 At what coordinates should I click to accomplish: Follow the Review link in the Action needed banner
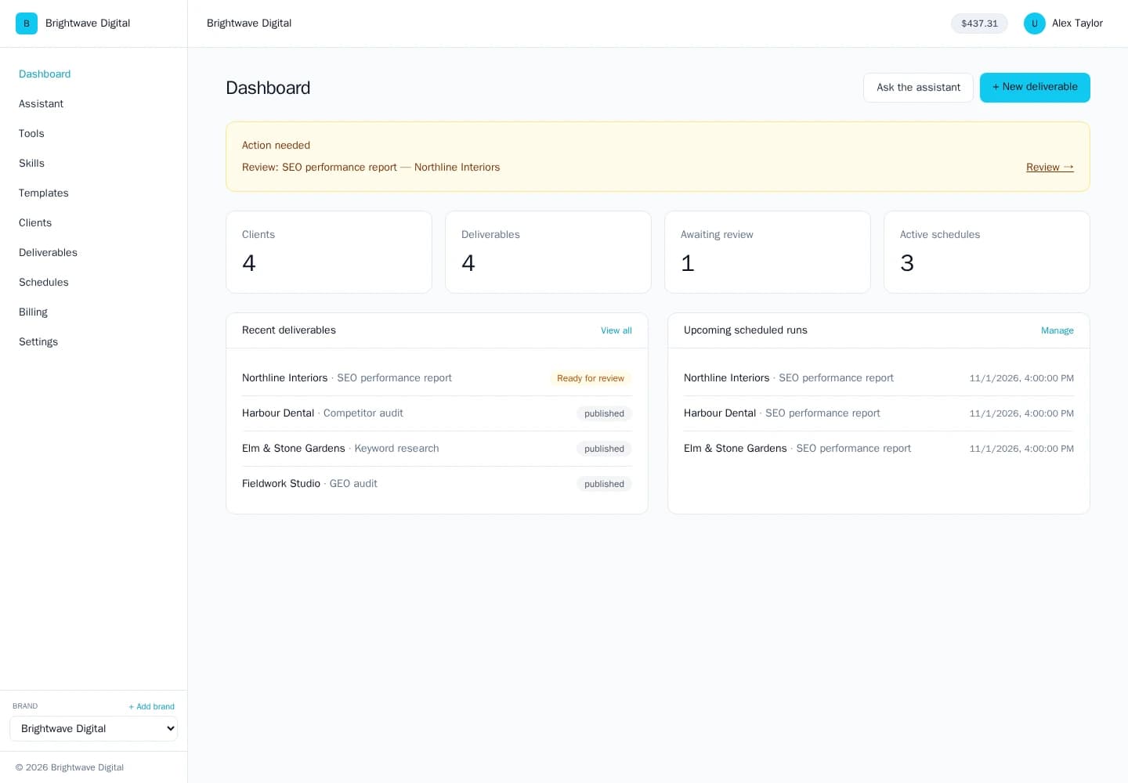pyautogui.click(x=1050, y=167)
